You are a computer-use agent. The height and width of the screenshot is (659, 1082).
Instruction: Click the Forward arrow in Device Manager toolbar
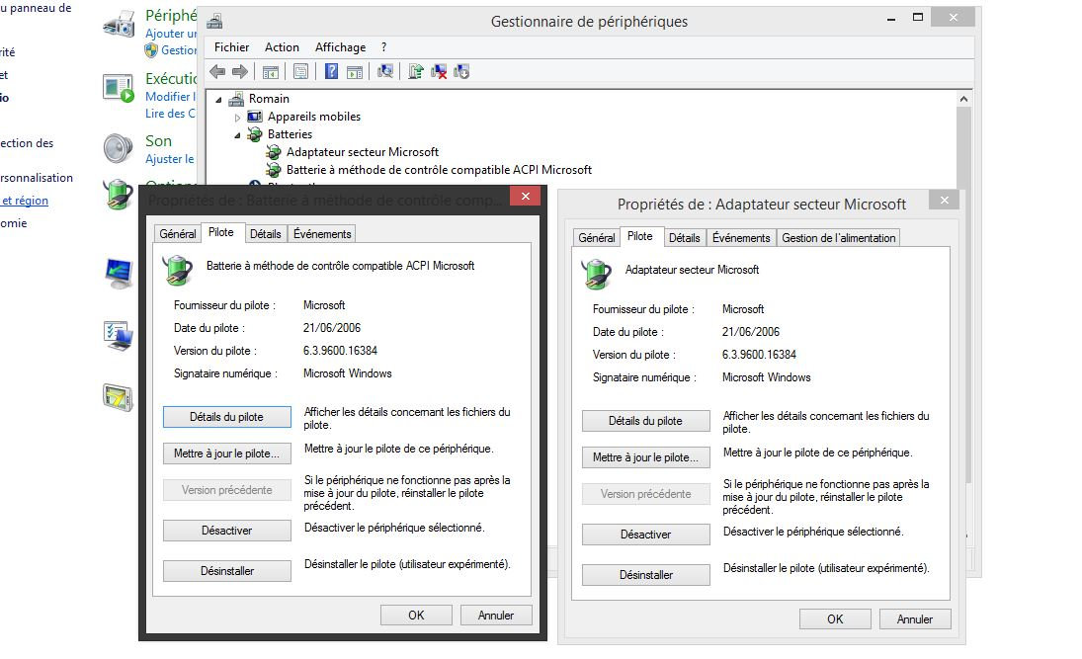coord(240,72)
